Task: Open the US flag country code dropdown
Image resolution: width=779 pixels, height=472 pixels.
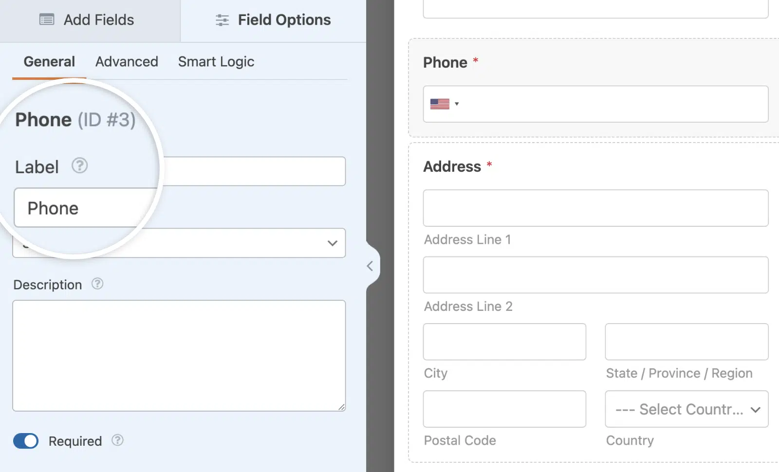Action: (x=445, y=104)
